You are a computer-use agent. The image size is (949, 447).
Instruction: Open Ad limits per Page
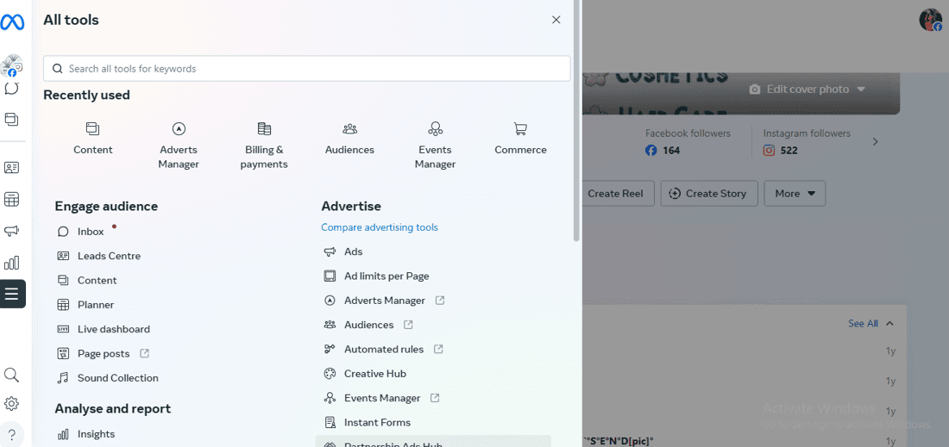pyautogui.click(x=376, y=276)
